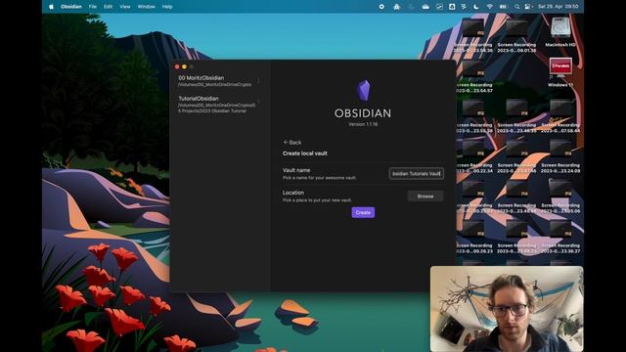Click the Create vault button
Screen dimensions: 626x352
point(363,212)
